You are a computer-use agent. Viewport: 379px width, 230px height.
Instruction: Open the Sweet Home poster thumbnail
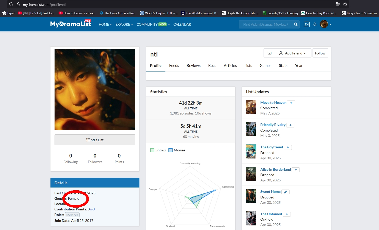coord(251,196)
